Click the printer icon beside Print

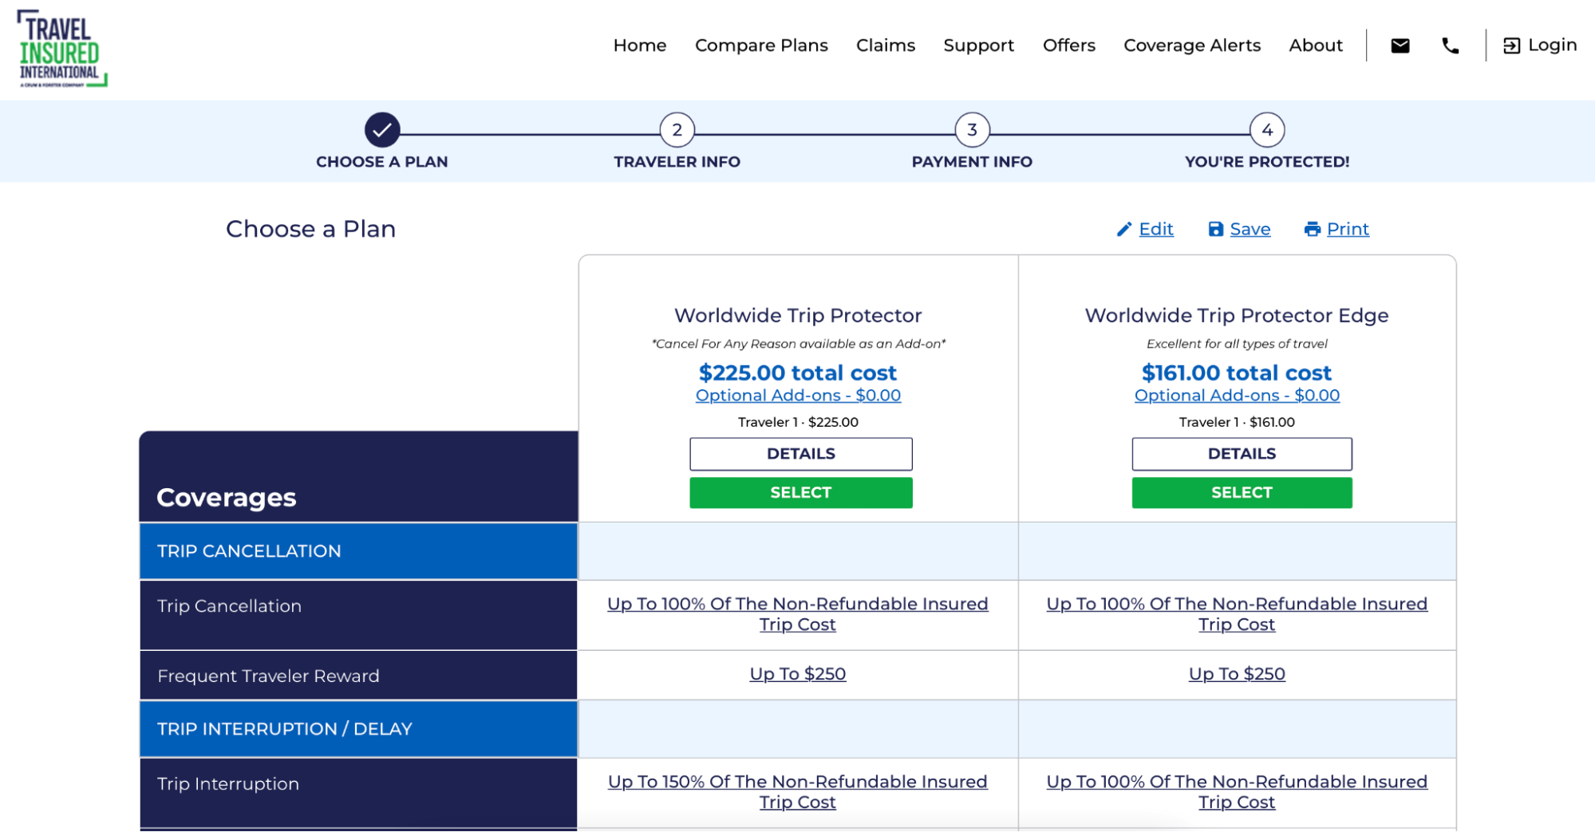pyautogui.click(x=1312, y=230)
